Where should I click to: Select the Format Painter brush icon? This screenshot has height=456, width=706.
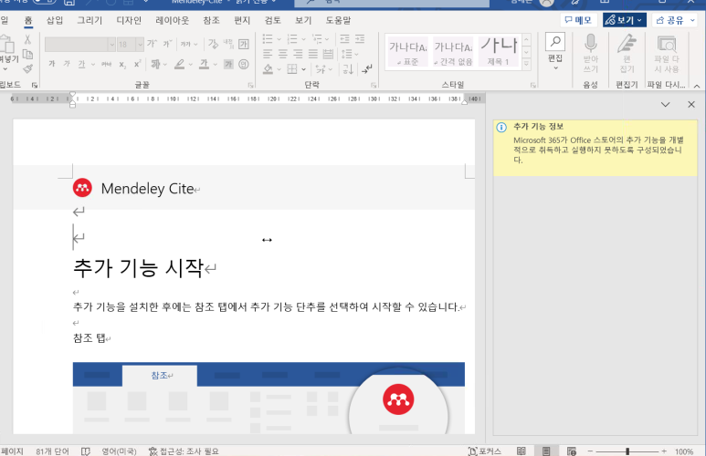(x=28, y=68)
